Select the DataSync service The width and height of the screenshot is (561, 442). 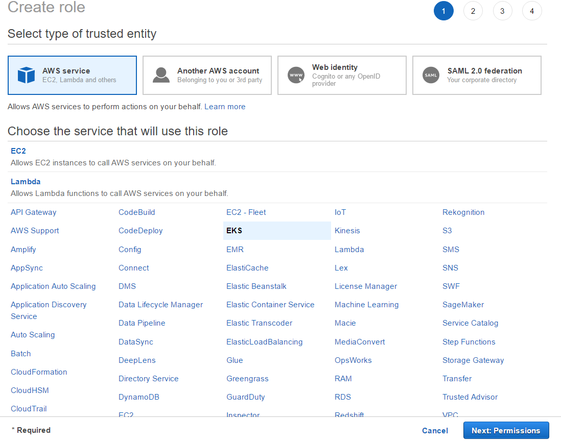coord(135,342)
